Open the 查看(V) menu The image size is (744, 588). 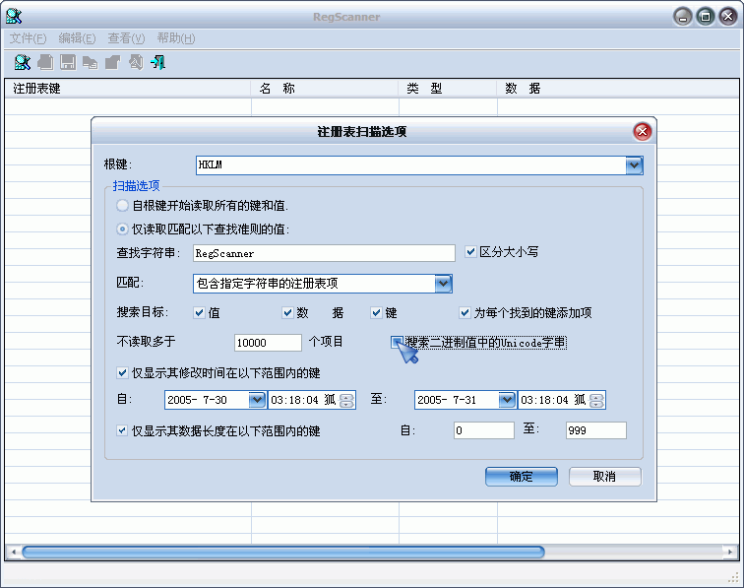pos(126,38)
